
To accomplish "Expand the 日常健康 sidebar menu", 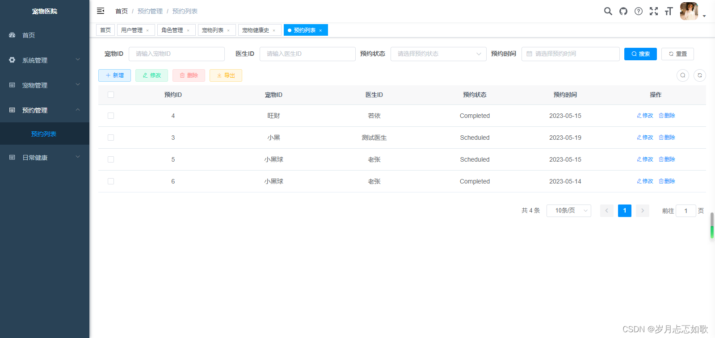I will coord(45,157).
